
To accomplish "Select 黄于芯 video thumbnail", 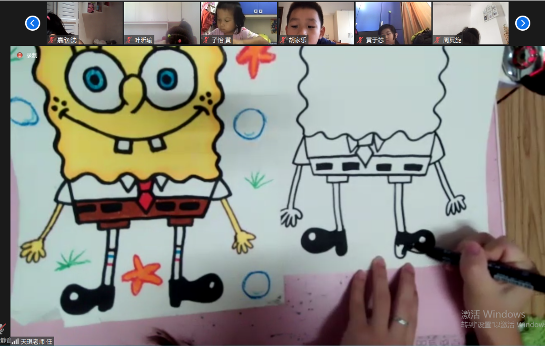I will tap(394, 23).
